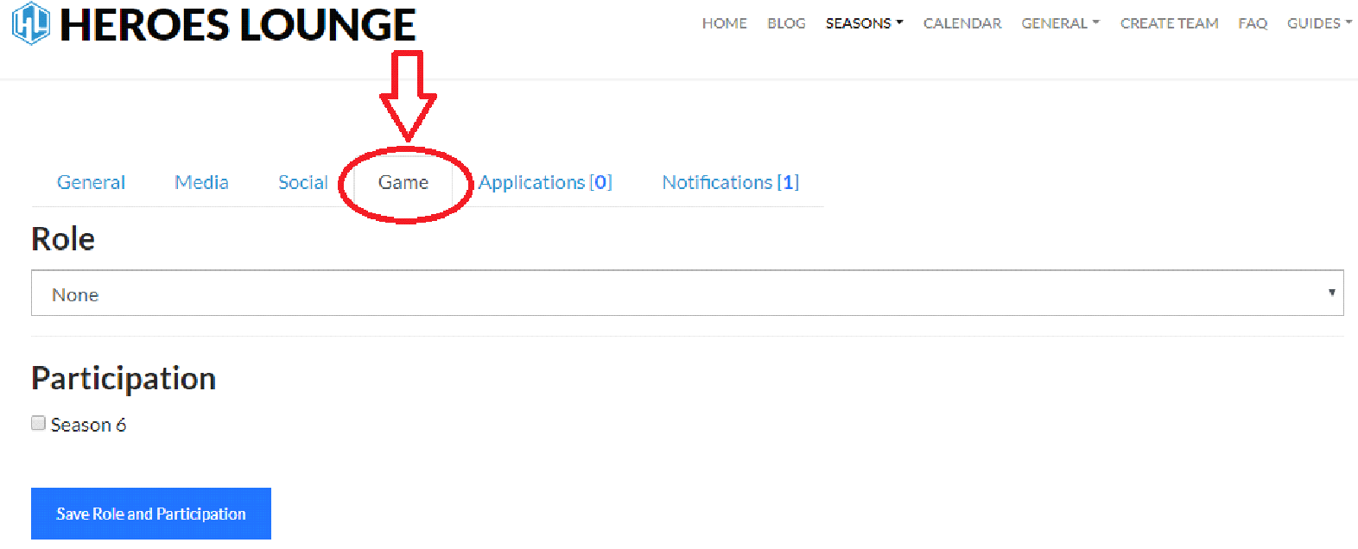Open the BLOG page
The width and height of the screenshot is (1358, 549).
pyautogui.click(x=786, y=23)
